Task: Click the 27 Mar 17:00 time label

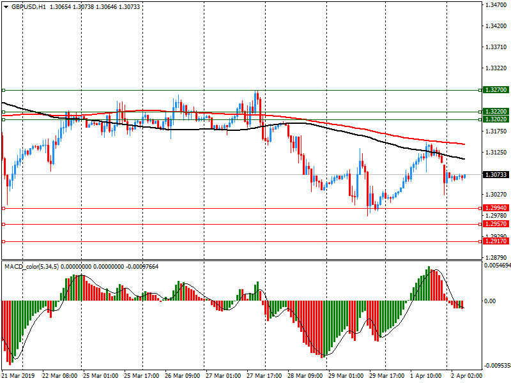Action: (264, 377)
